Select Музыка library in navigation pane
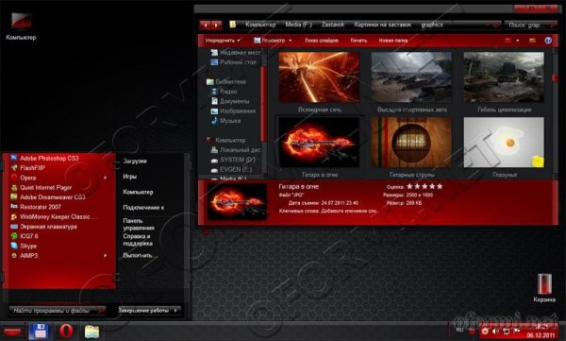566x341 pixels. tap(226, 121)
